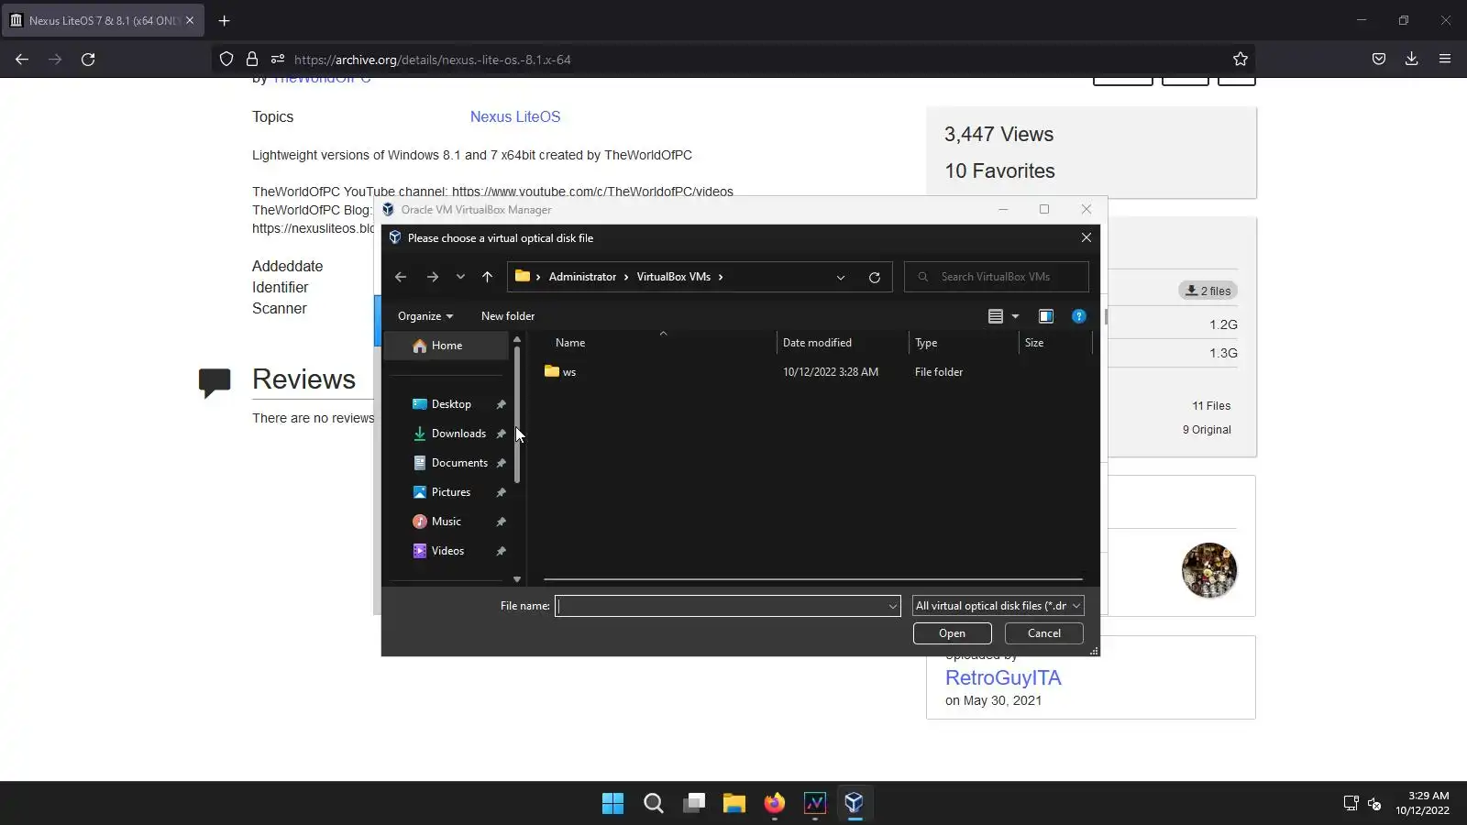The height and width of the screenshot is (825, 1467).
Task: Expand the address bar history dropdown
Action: (x=841, y=277)
